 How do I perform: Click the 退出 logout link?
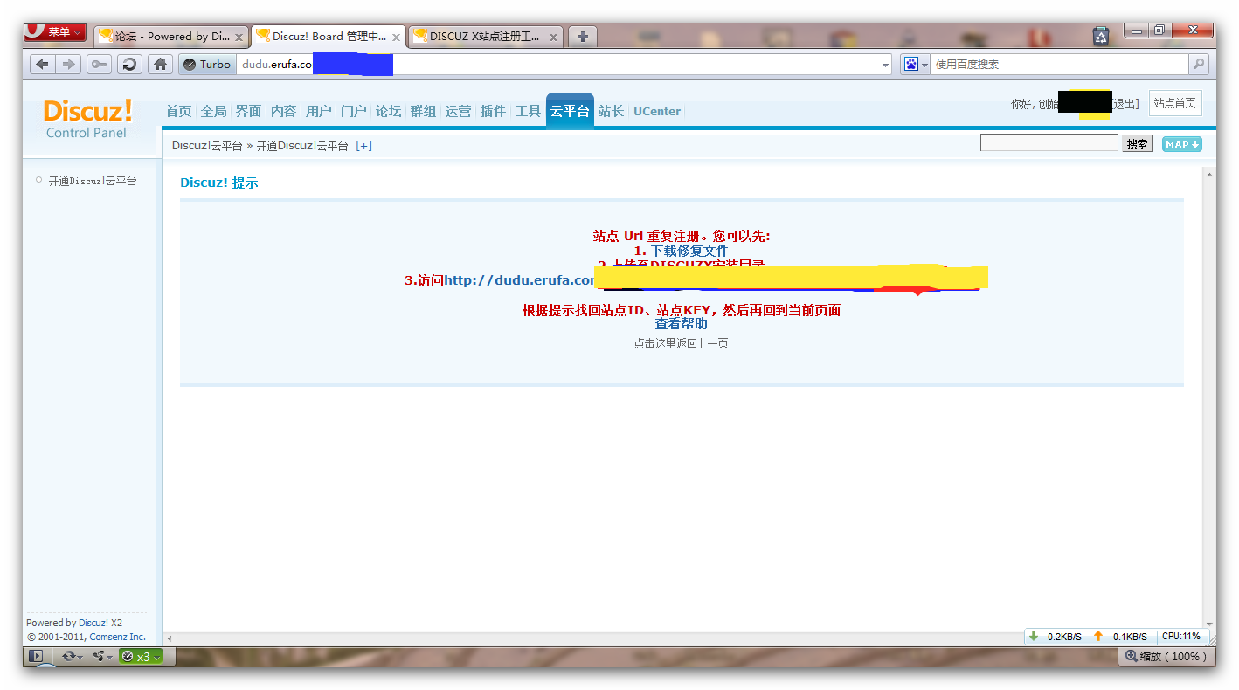(x=1125, y=104)
